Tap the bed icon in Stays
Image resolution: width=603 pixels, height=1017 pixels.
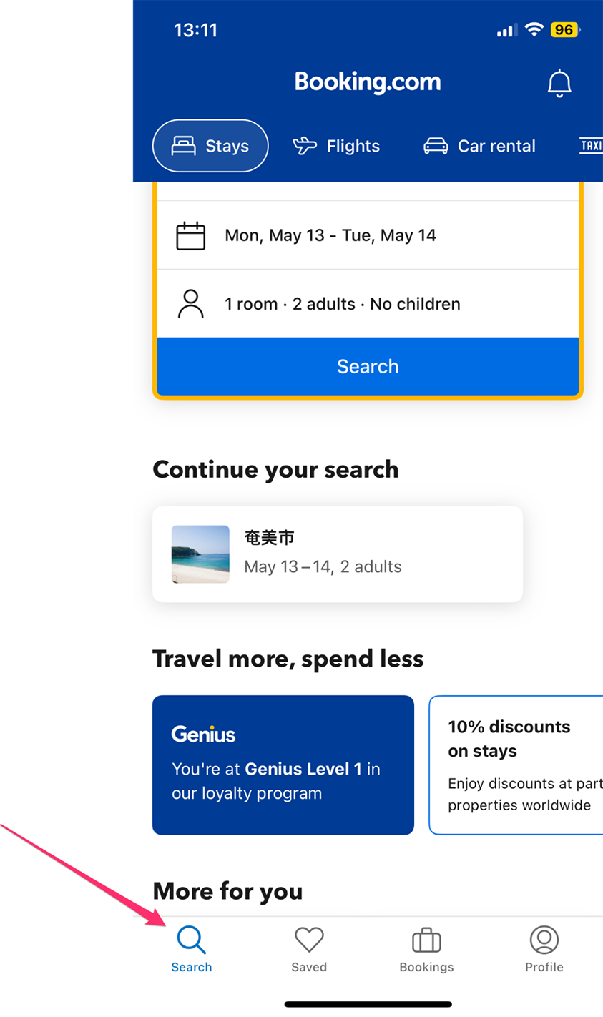183,146
